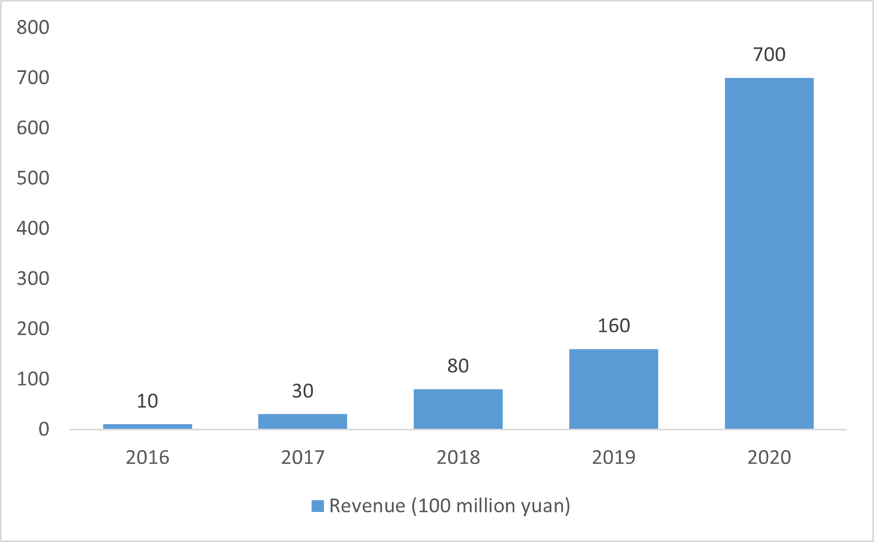Select the y-axis value 600

pos(33,128)
